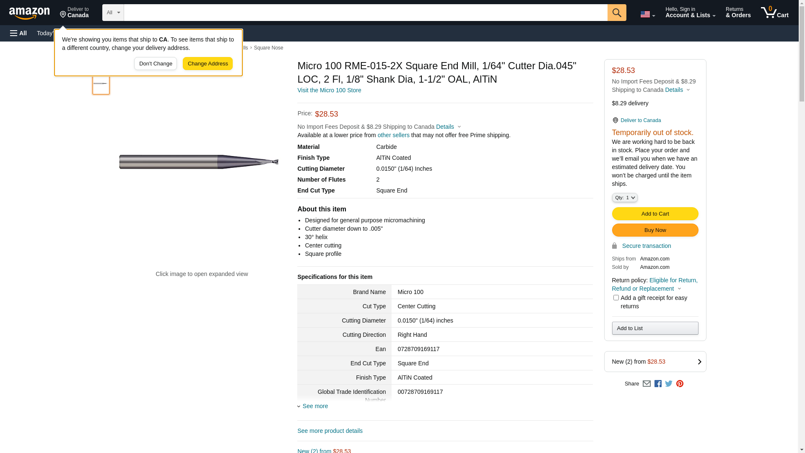Click the Buy Now button
805x453 pixels.
[655, 230]
